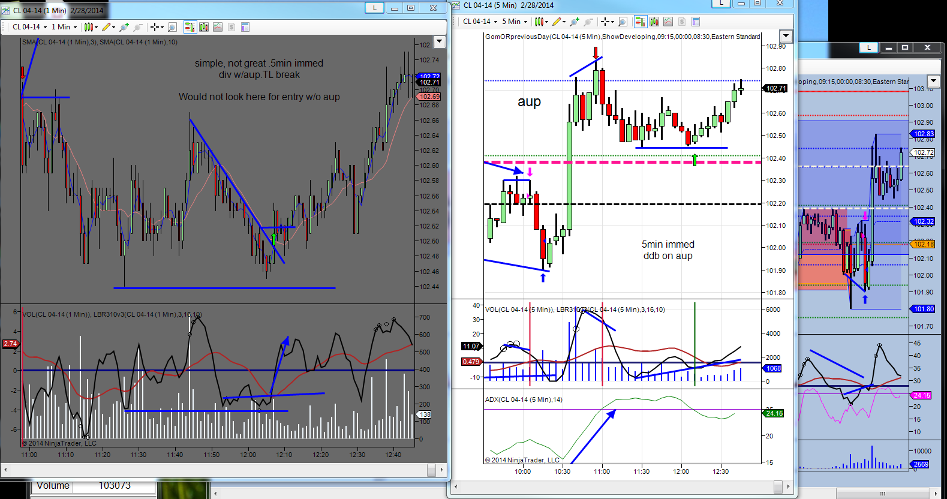Open instrument selector CL 04-14 in 5 Min chart

(x=479, y=22)
